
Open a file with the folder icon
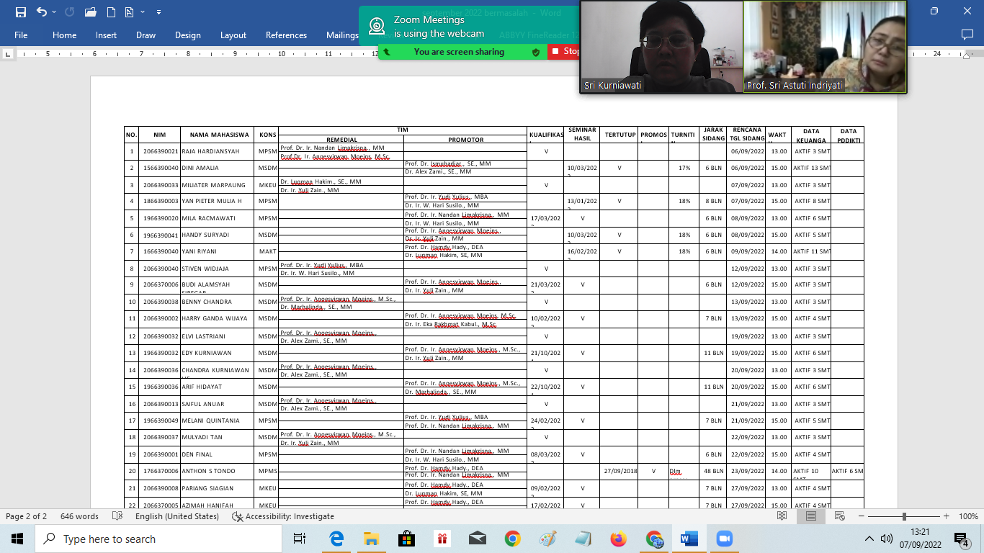pyautogui.click(x=90, y=12)
